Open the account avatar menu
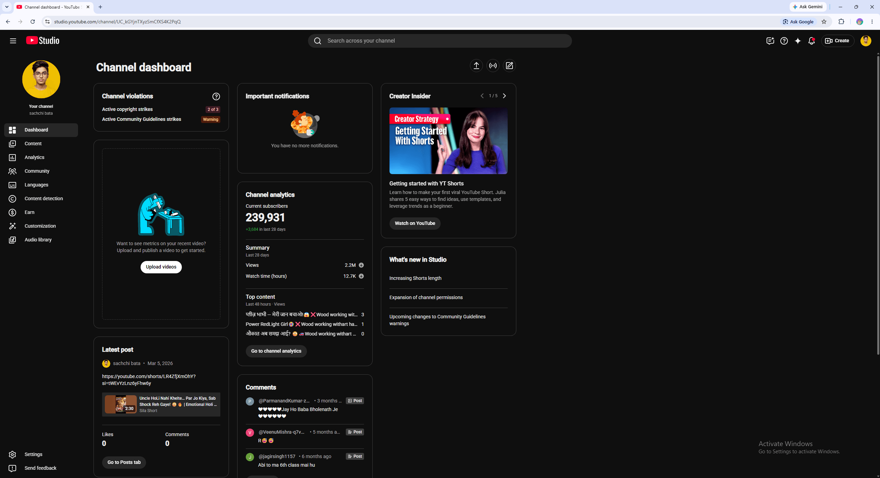The width and height of the screenshot is (880, 478). click(x=866, y=41)
